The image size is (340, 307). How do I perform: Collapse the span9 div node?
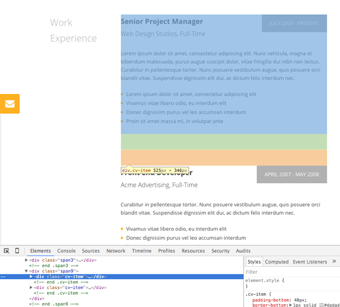click(x=26, y=271)
